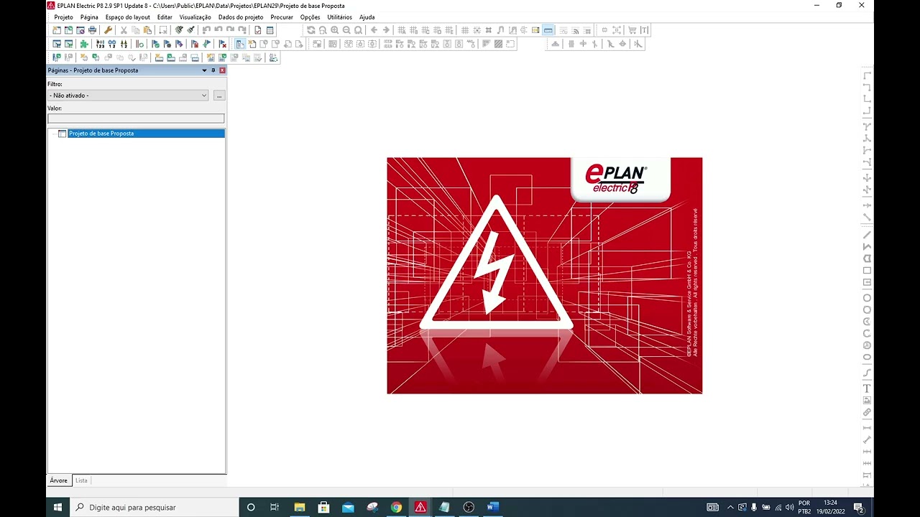Click the Zoom in magnifier icon

point(334,30)
